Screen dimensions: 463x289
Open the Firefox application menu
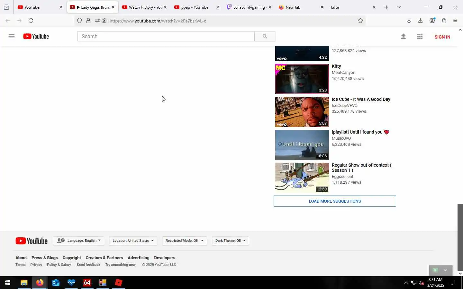point(455,21)
